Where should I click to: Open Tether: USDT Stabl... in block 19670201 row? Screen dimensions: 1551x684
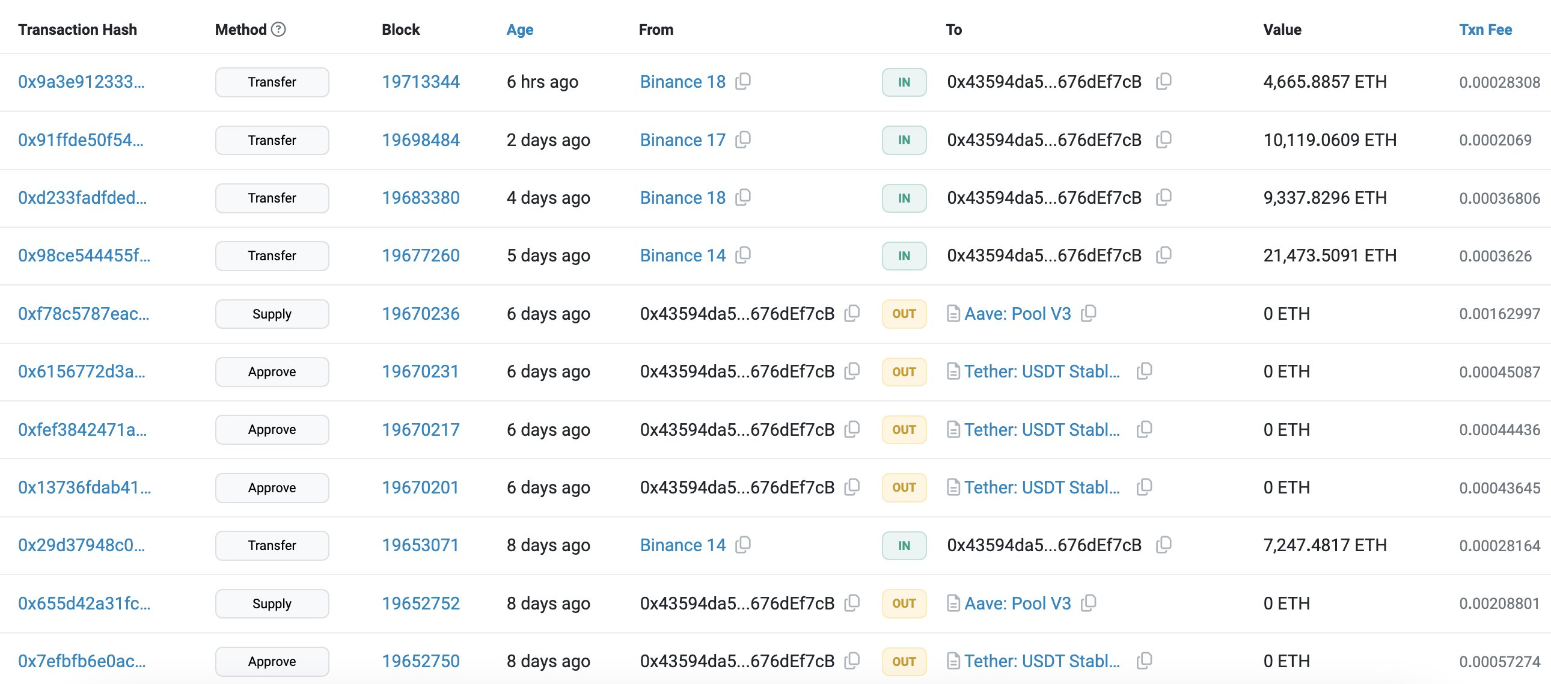[1042, 487]
